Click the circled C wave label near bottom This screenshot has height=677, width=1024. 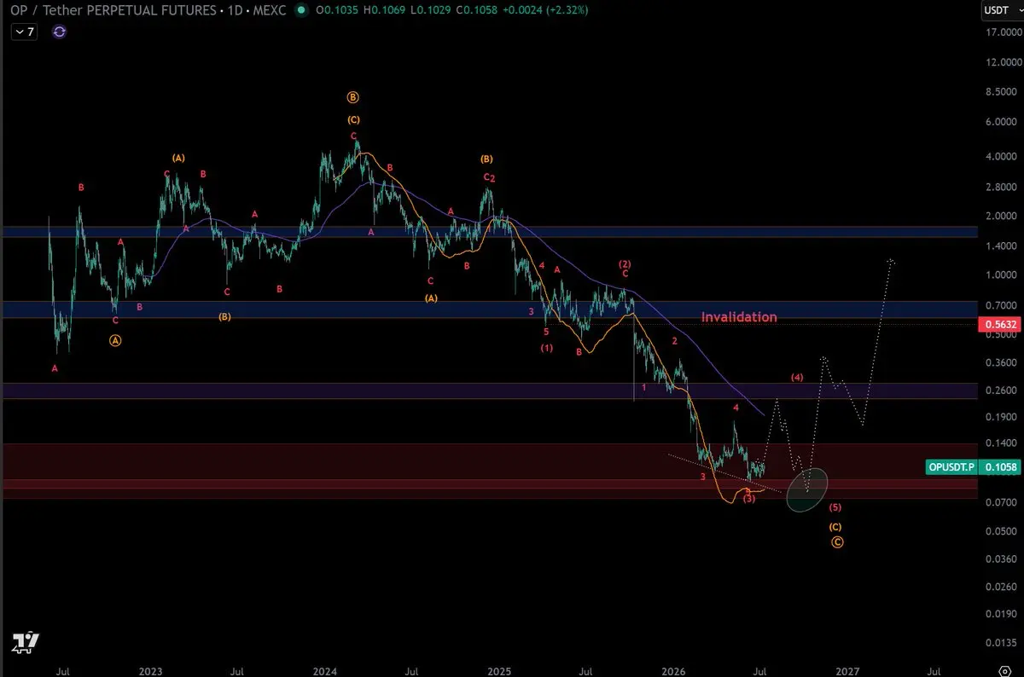click(x=837, y=542)
